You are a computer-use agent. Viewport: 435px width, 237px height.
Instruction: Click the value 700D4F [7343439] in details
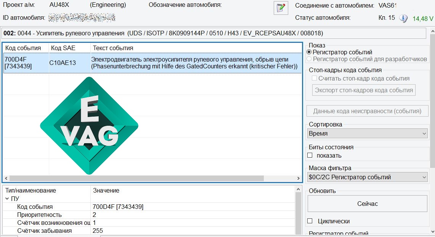[x=118, y=207]
